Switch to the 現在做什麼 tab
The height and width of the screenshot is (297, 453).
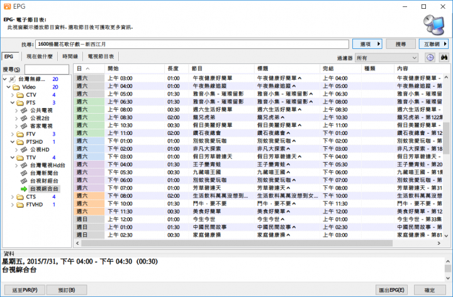point(40,57)
